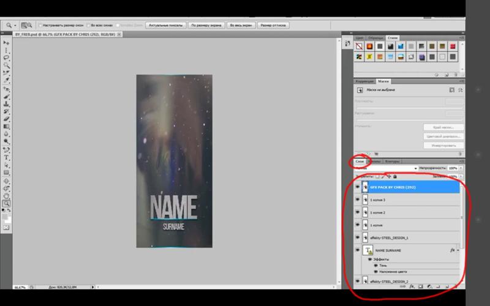Add vector mask in Masks panel
This screenshot has height=306, width=490.
[x=461, y=90]
